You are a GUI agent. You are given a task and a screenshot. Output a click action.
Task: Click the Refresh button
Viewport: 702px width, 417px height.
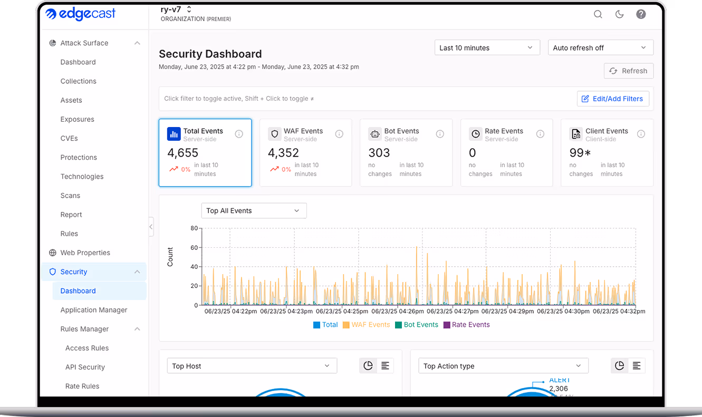[x=629, y=71]
